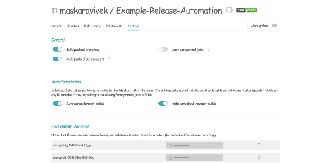
Task: Open the Build History tab
Action: [x=92, y=26]
